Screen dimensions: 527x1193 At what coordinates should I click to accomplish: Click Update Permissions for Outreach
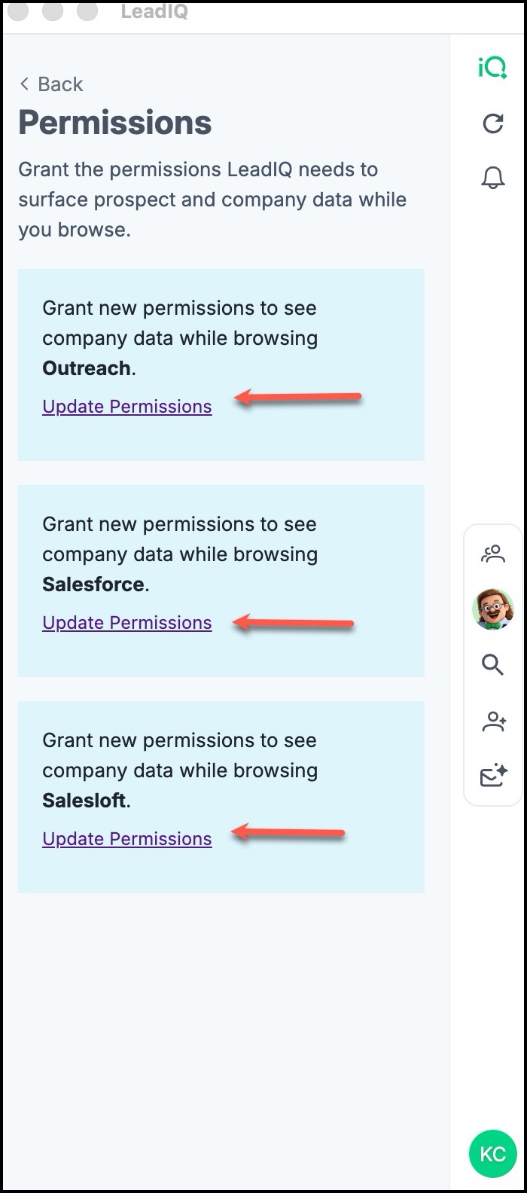coord(127,407)
